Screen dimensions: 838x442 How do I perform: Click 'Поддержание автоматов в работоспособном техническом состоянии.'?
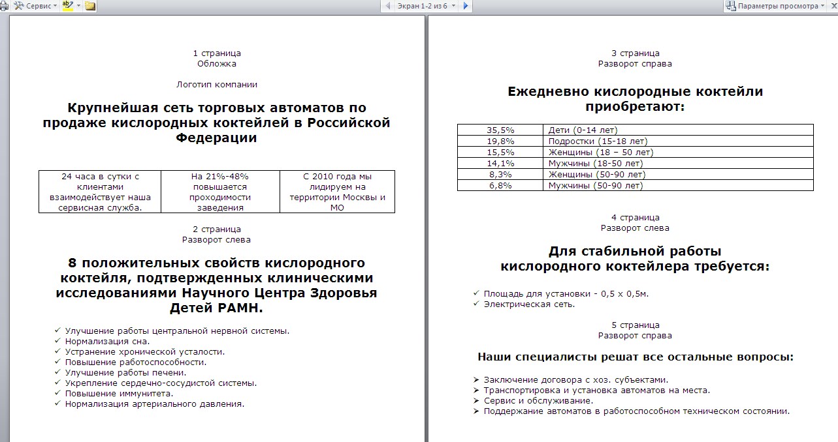point(637,411)
